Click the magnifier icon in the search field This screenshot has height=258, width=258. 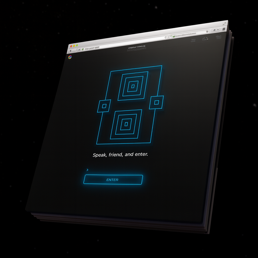click(172, 36)
